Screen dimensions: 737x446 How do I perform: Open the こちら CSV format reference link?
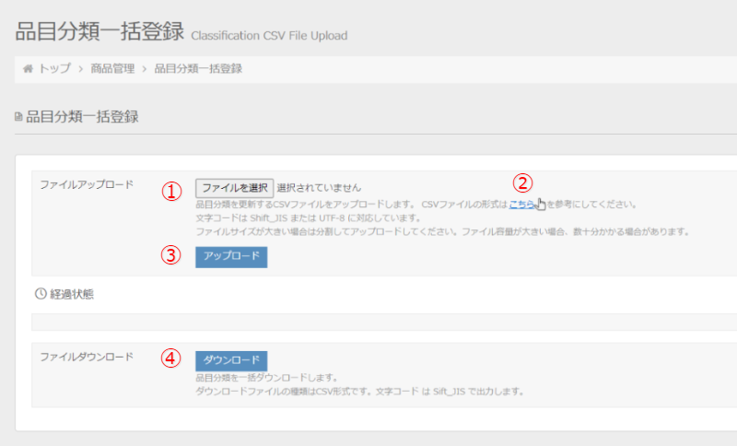point(521,205)
